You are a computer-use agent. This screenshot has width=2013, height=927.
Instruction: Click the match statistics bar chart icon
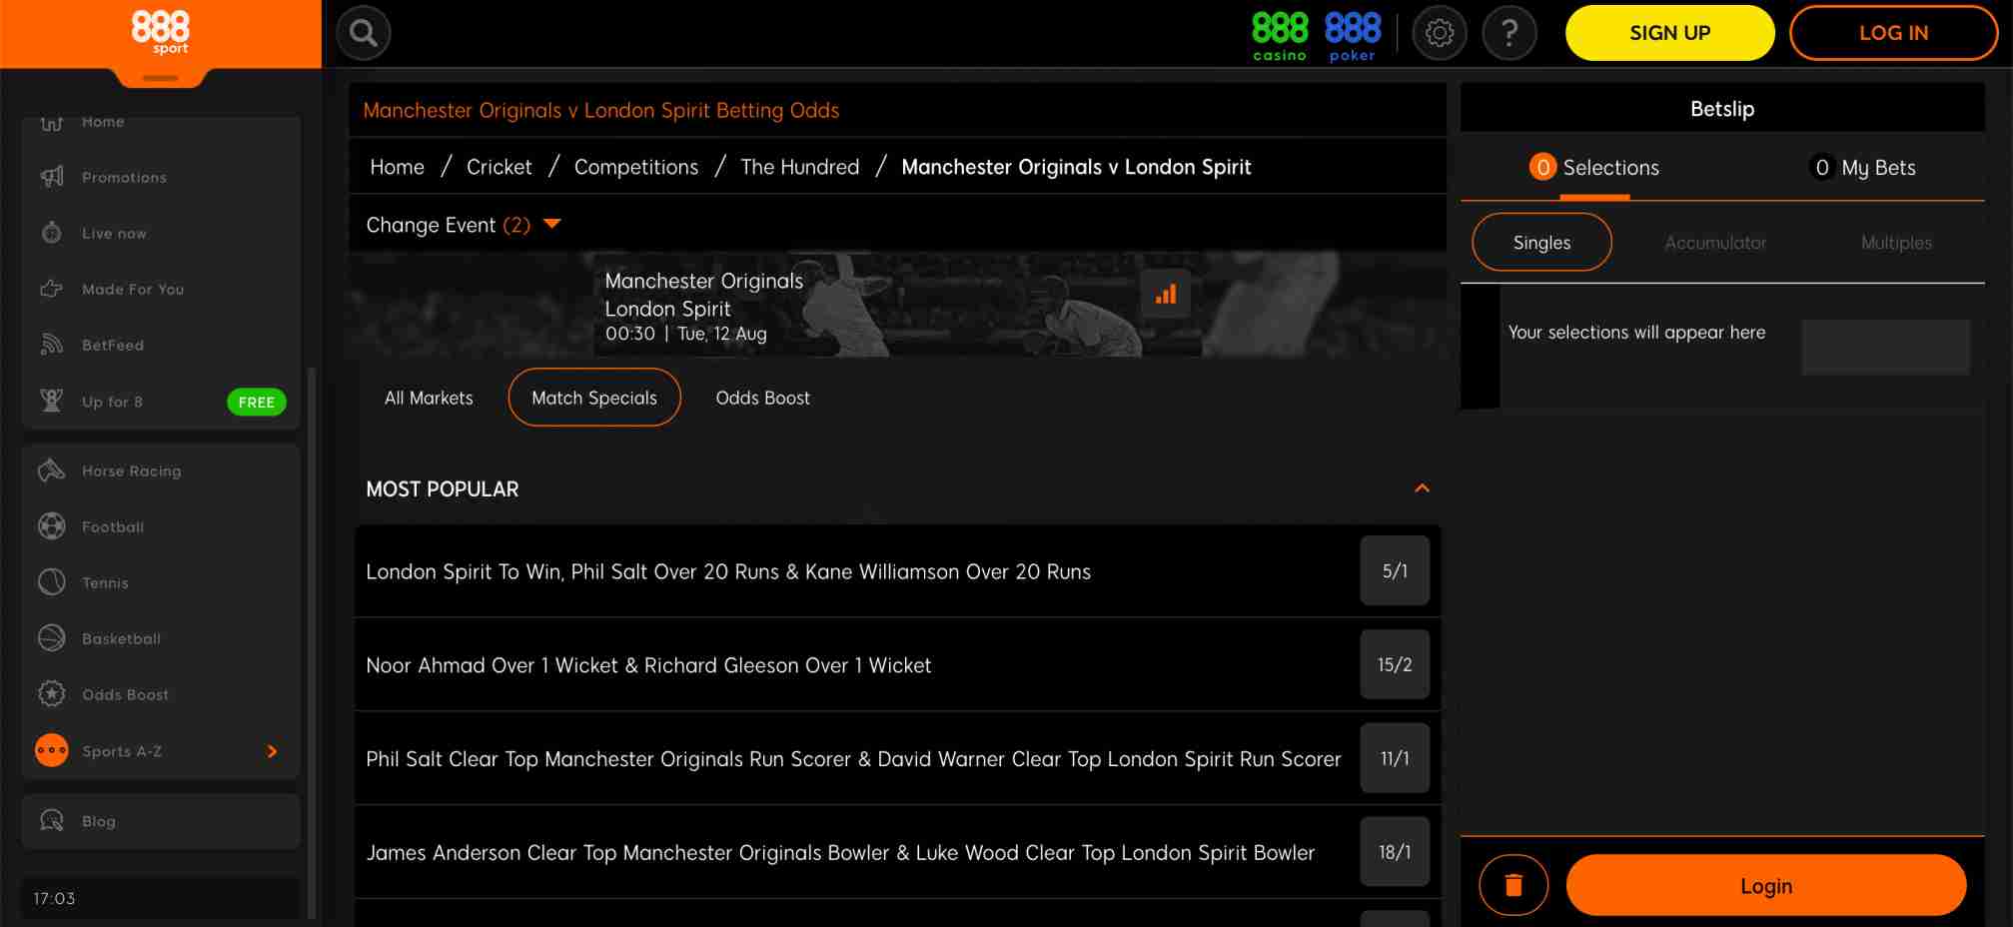(1166, 294)
